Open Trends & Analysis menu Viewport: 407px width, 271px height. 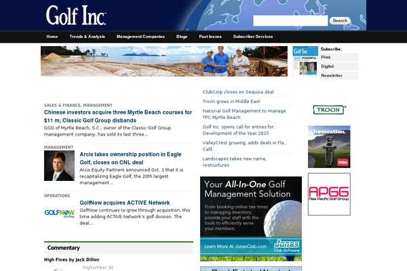pos(88,37)
